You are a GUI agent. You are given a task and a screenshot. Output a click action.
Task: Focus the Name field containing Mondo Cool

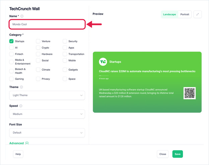pyautogui.click(x=47, y=24)
